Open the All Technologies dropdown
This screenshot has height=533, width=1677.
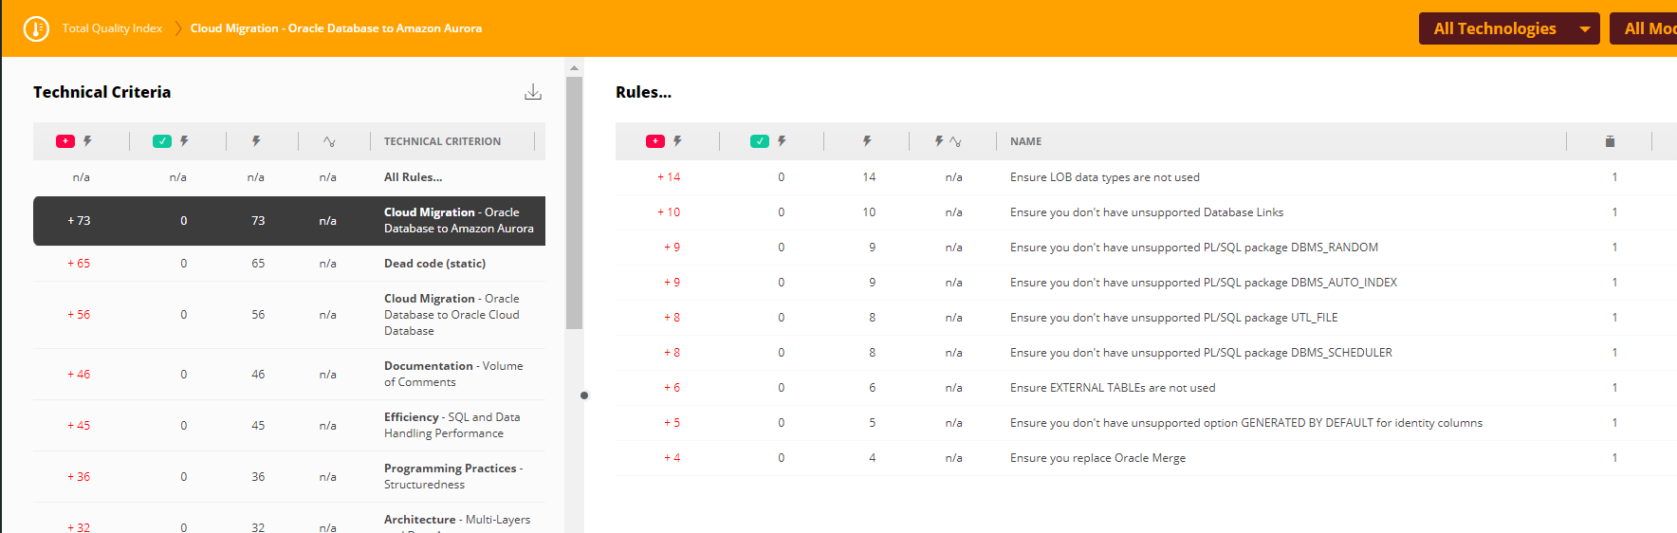click(x=1508, y=28)
